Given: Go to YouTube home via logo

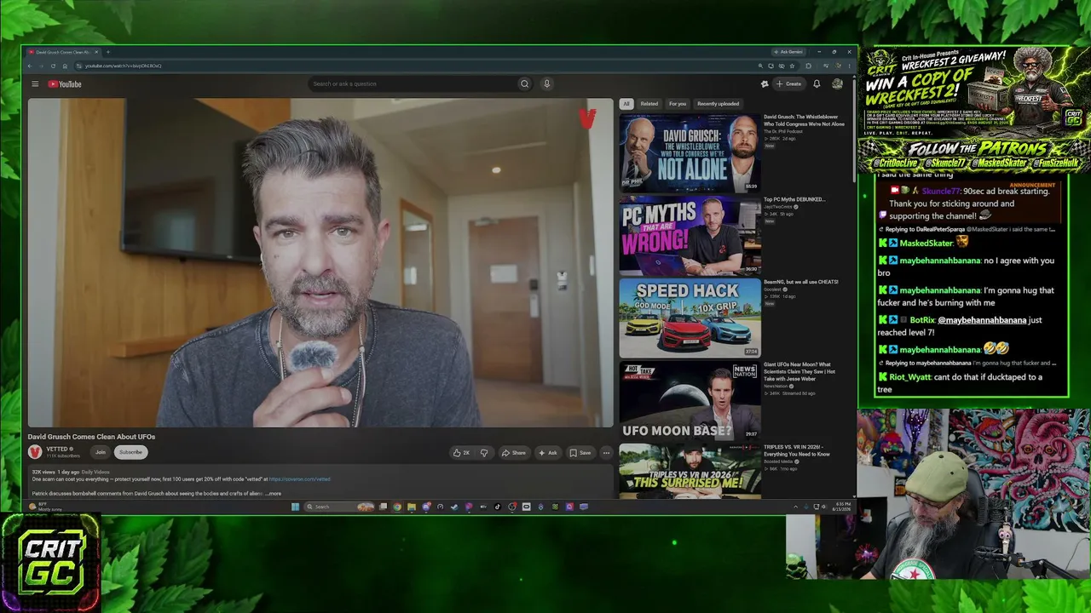Looking at the screenshot, I should (65, 84).
